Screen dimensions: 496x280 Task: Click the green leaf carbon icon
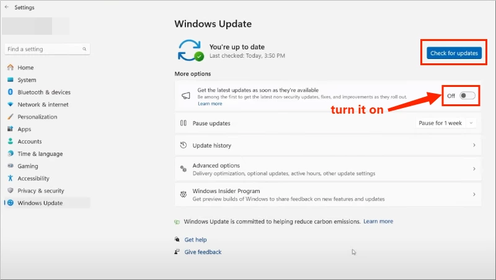pos(177,222)
